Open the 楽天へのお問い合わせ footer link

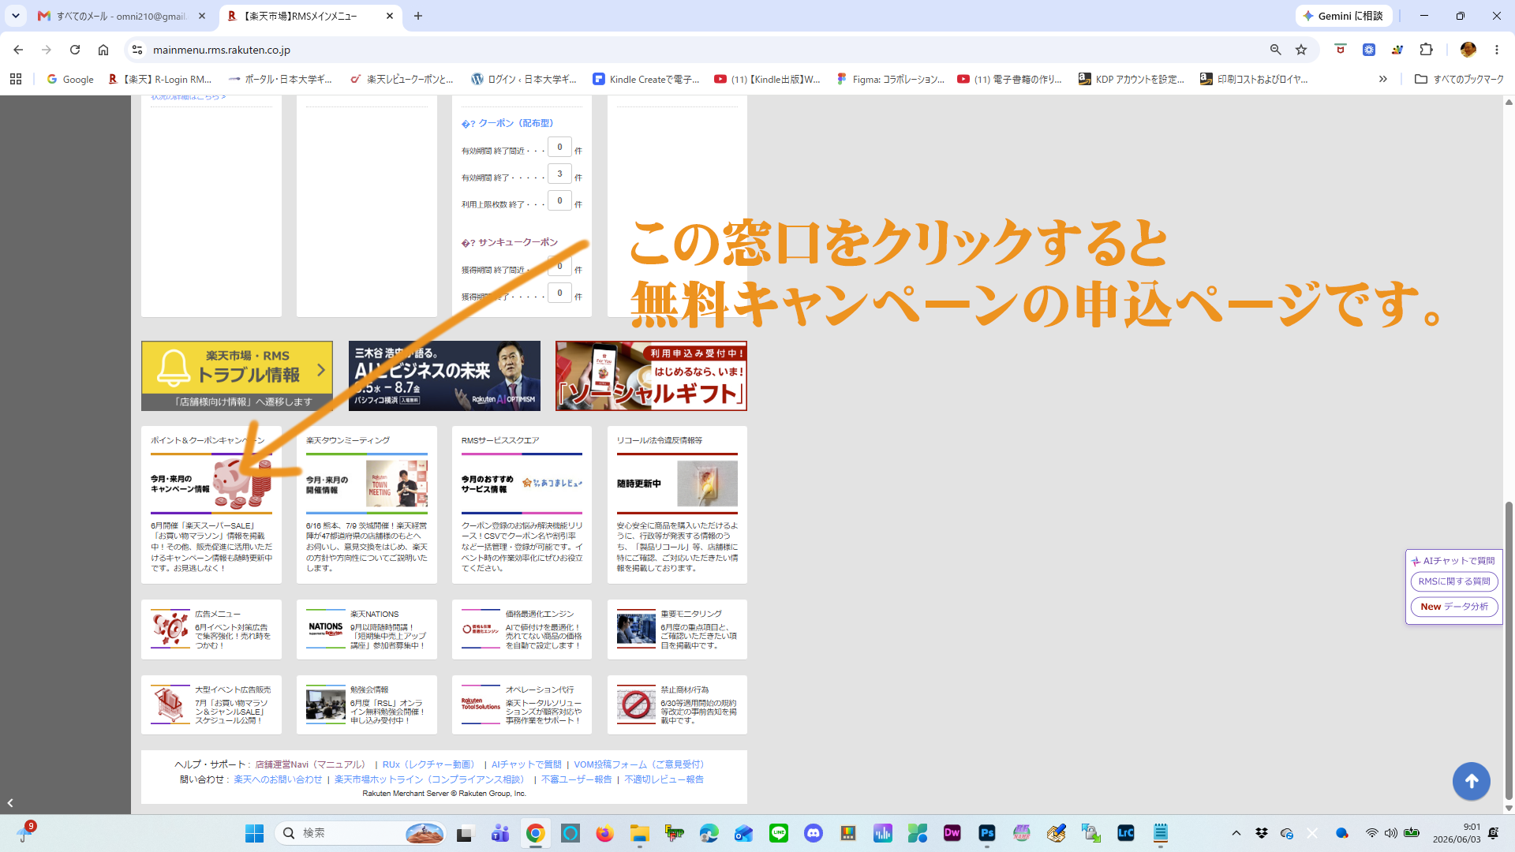coord(278,779)
